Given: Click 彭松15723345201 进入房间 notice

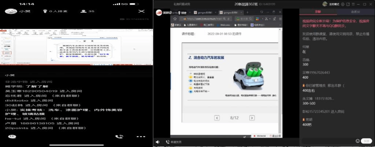Looking at the screenshot, I should pyautogui.click(x=323, y=112).
